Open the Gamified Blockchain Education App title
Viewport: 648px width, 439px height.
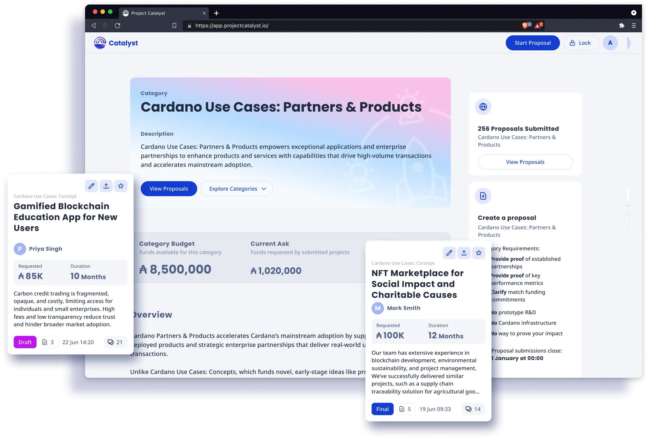[65, 217]
